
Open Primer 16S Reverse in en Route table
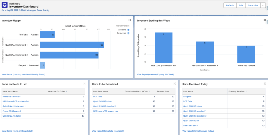pos(12,97)
